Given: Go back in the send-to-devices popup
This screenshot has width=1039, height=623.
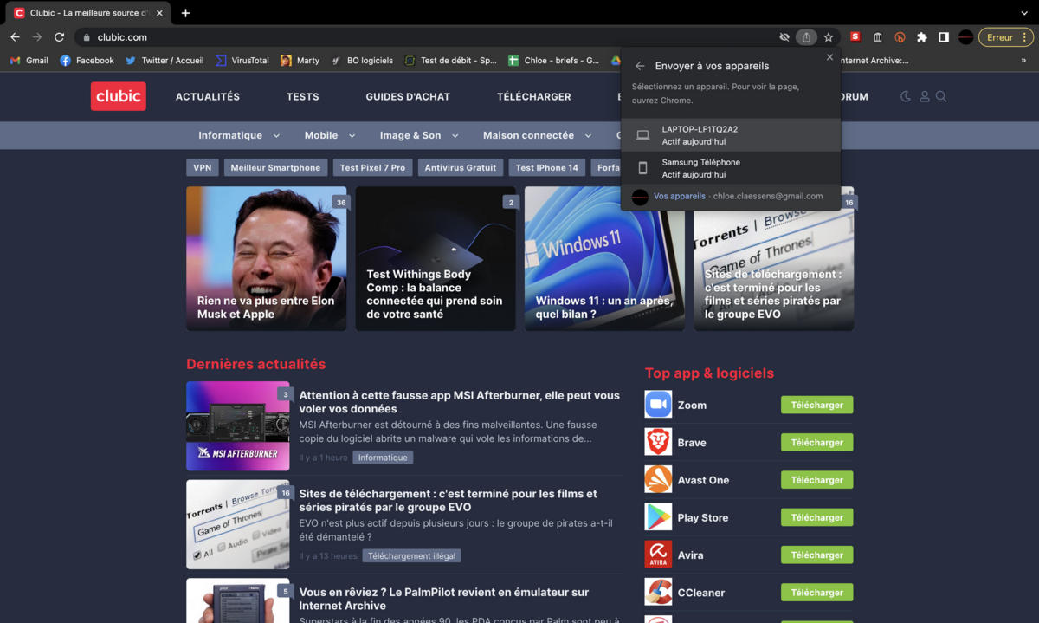Looking at the screenshot, I should click(x=640, y=66).
